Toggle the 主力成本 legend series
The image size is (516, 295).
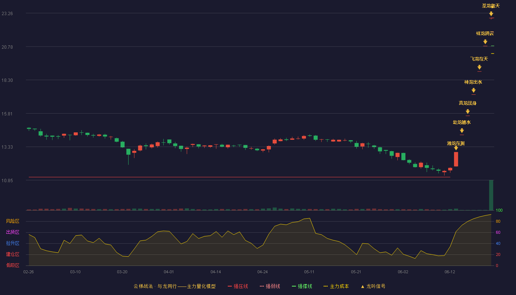click(x=336, y=286)
